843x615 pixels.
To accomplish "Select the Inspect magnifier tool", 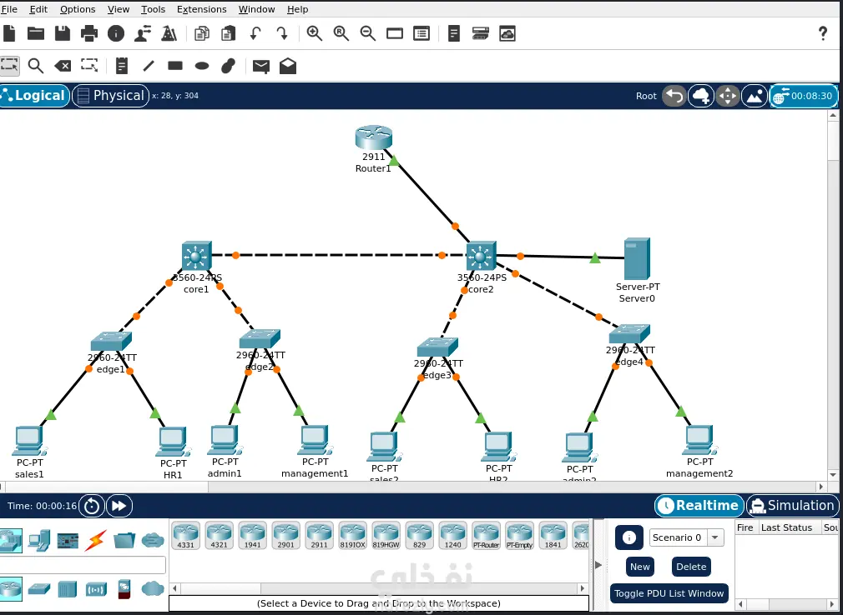I will tap(36, 66).
